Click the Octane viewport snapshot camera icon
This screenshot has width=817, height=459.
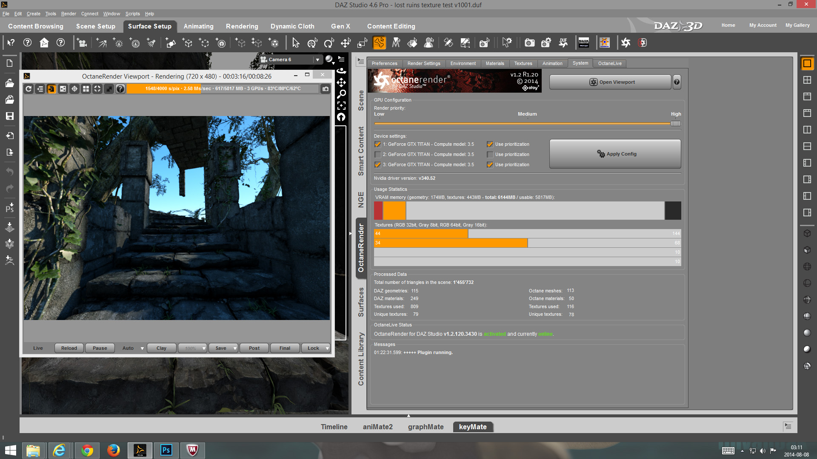click(325, 88)
